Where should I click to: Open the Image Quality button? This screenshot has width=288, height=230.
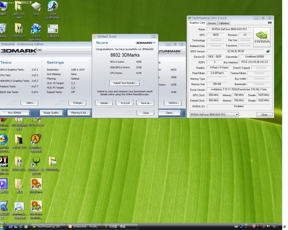tap(52, 113)
